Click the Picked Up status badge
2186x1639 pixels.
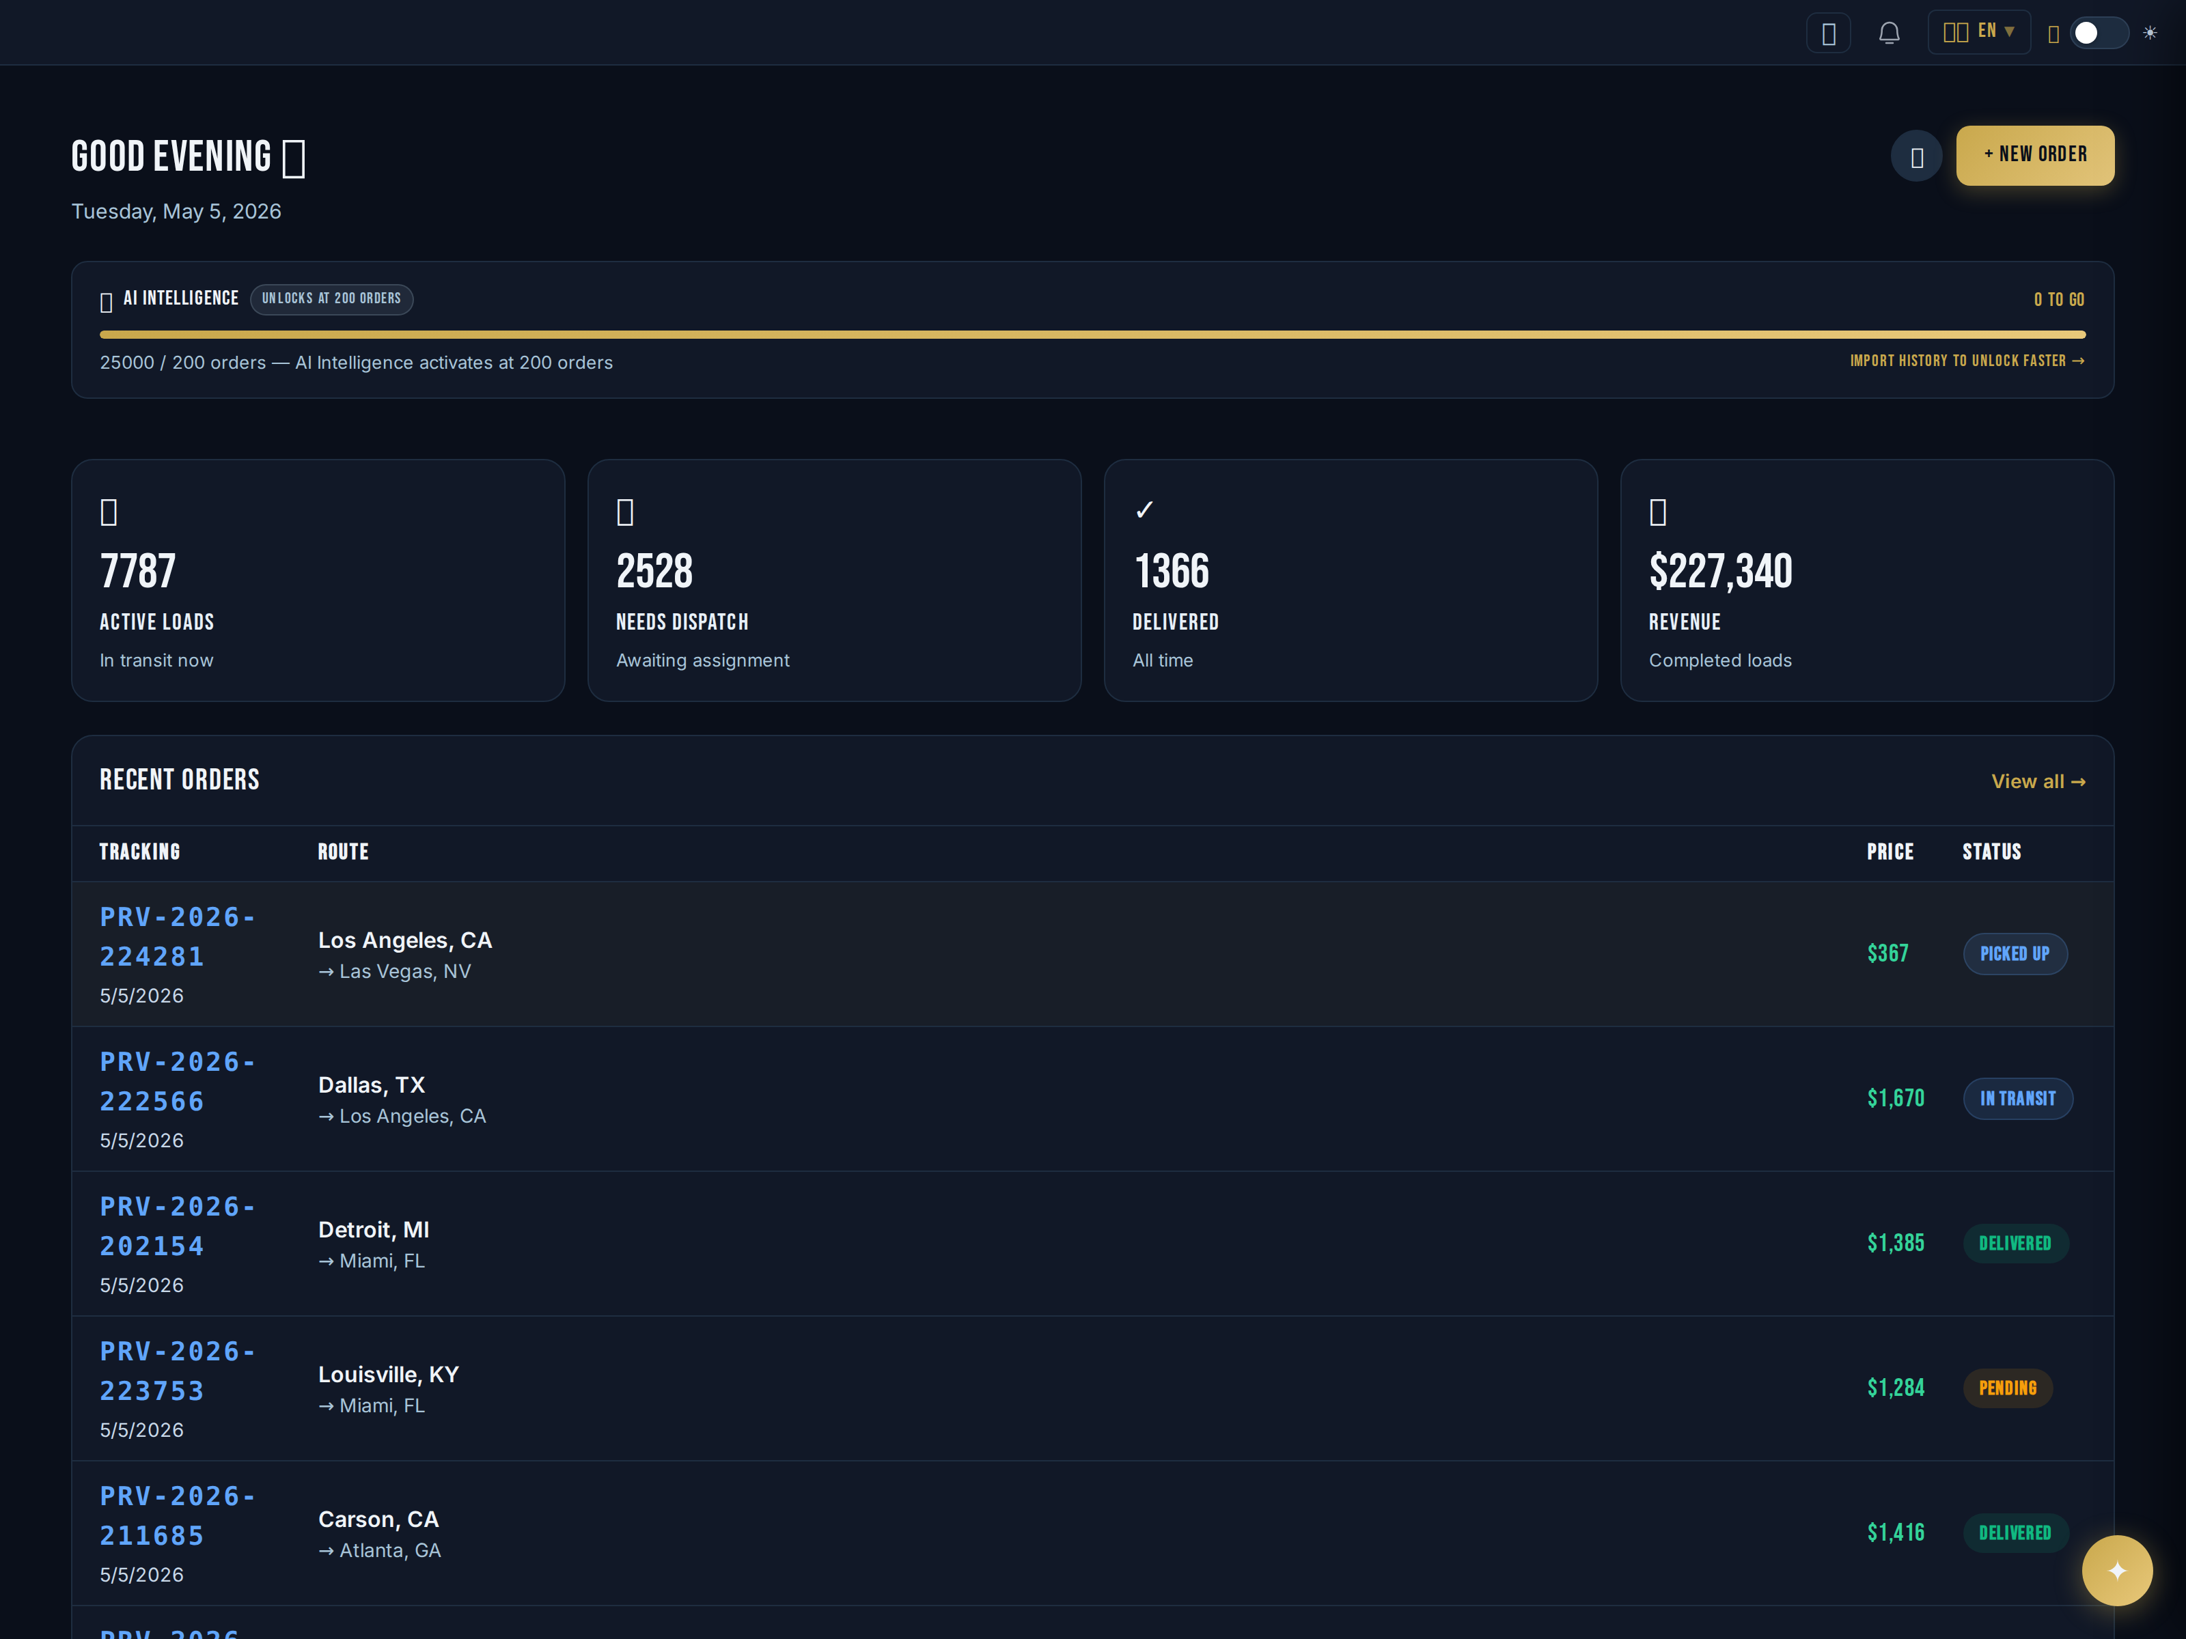click(x=2015, y=954)
